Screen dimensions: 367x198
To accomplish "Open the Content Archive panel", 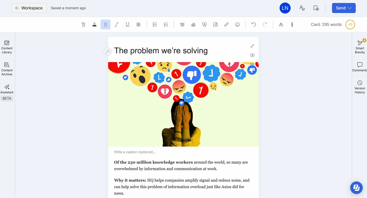I will click(x=7, y=69).
